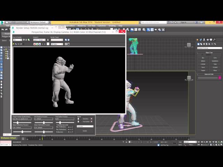Image resolution: width=223 pixels, height=167 pixels.
Task: Click the lock icon beside Final Gather
Action: (78, 121)
